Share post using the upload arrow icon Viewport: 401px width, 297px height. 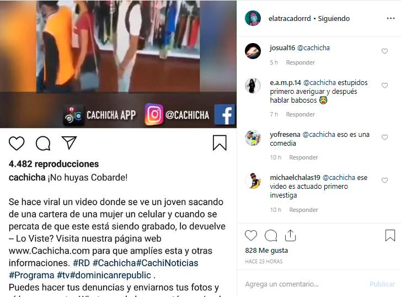coord(290,235)
